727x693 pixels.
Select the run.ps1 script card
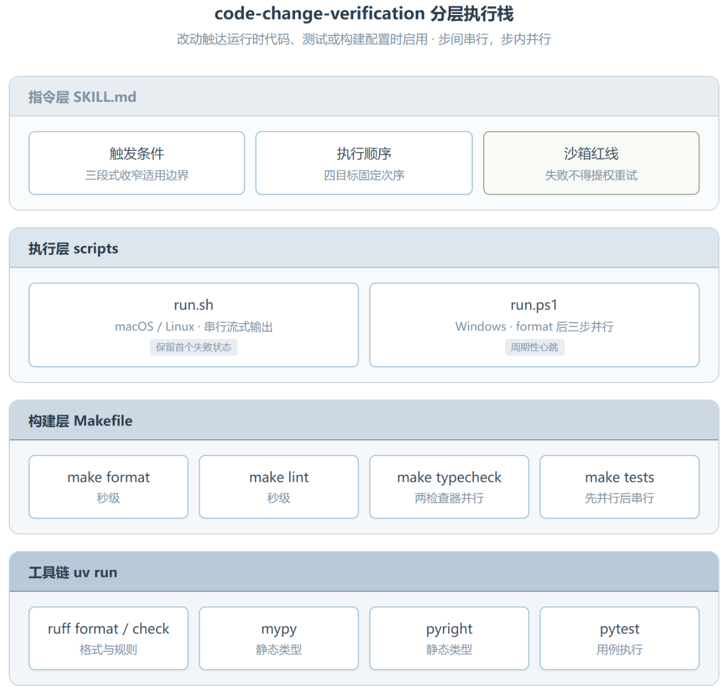tap(534, 325)
